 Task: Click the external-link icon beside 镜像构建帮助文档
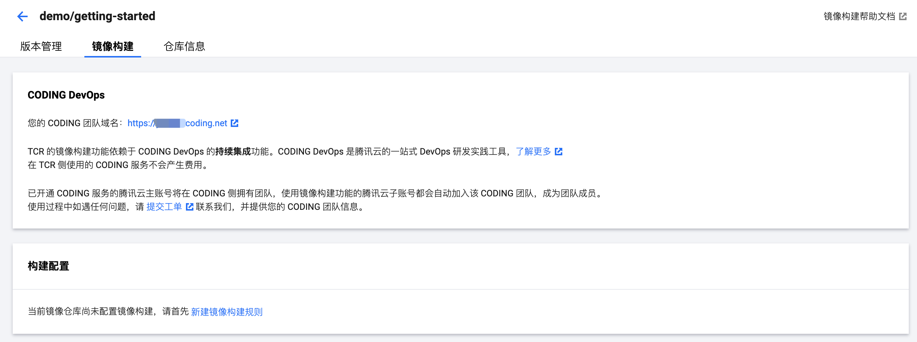pos(903,16)
